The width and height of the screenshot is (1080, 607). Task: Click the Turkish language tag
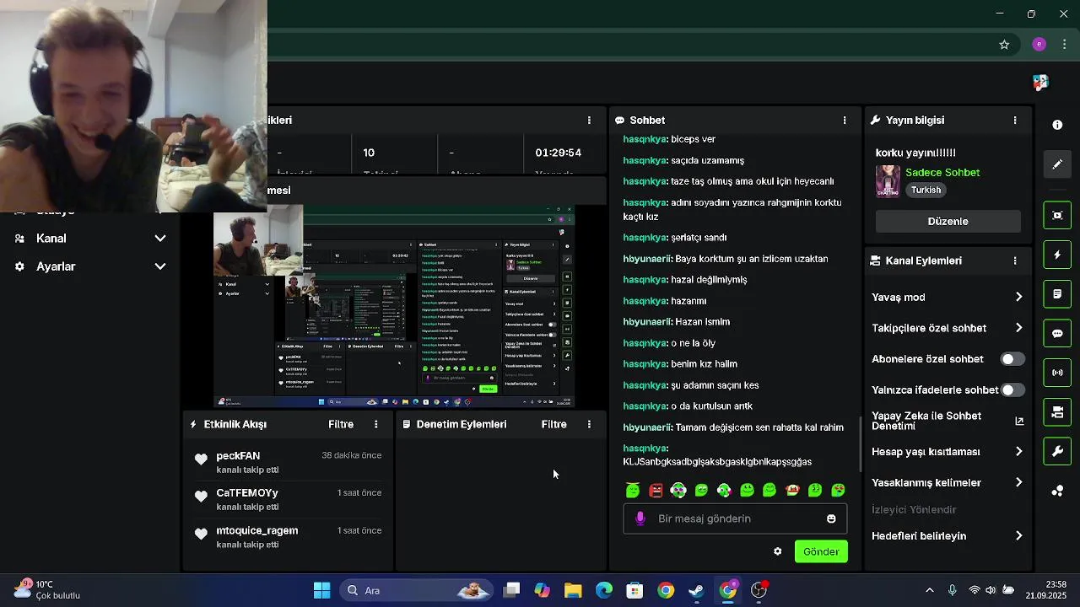(x=926, y=191)
